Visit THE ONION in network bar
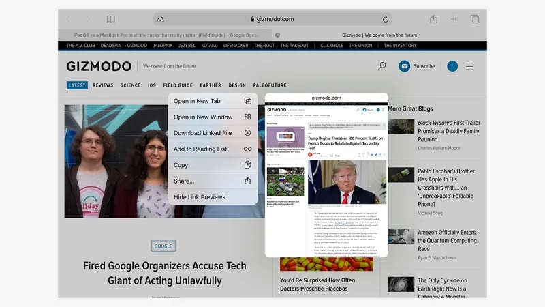 pos(360,46)
